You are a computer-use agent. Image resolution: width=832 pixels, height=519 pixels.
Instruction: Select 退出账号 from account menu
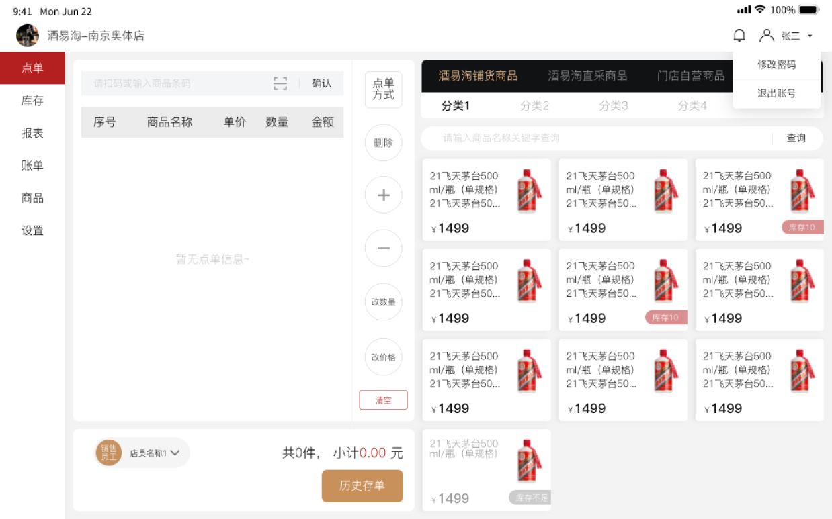[777, 93]
